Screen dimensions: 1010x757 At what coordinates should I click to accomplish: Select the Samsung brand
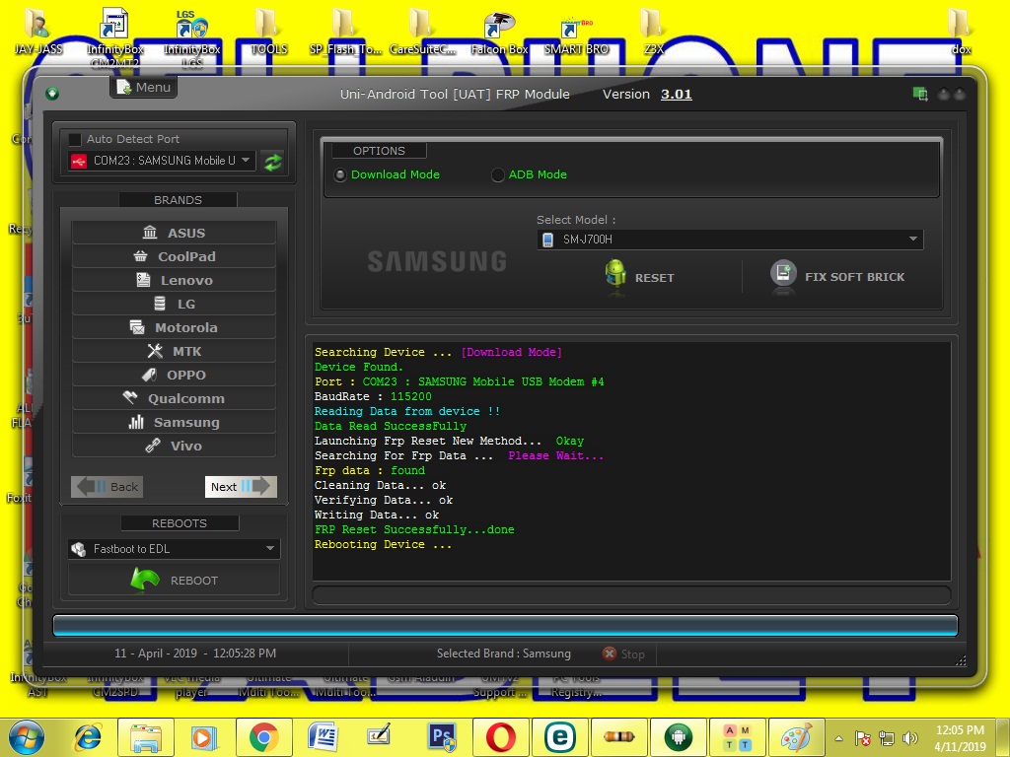coord(174,422)
